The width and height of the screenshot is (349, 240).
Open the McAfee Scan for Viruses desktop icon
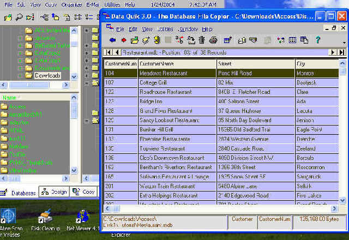pyautogui.click(x=9, y=223)
